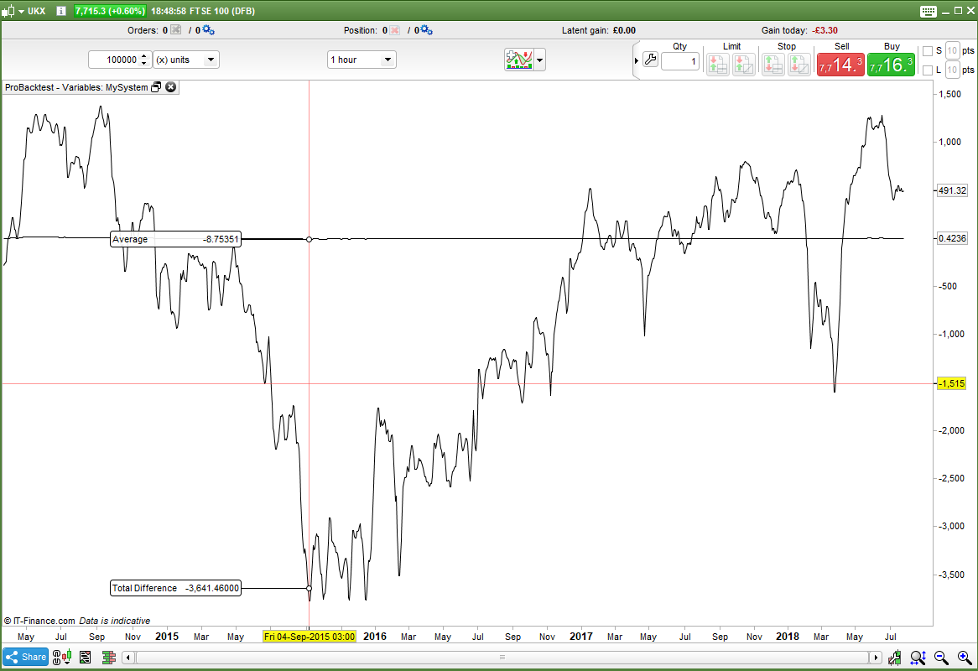The height and width of the screenshot is (671, 978).
Task: Open the (x) units dropdown
Action: click(186, 60)
